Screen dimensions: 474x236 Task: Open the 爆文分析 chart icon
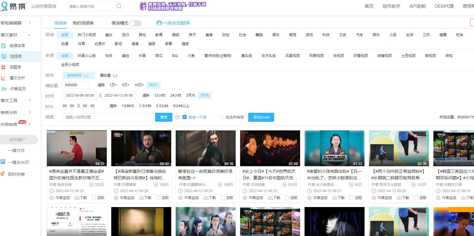pyautogui.click(x=3, y=78)
